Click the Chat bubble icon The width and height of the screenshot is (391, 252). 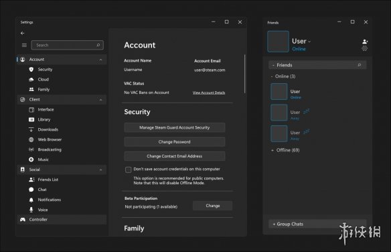31,190
